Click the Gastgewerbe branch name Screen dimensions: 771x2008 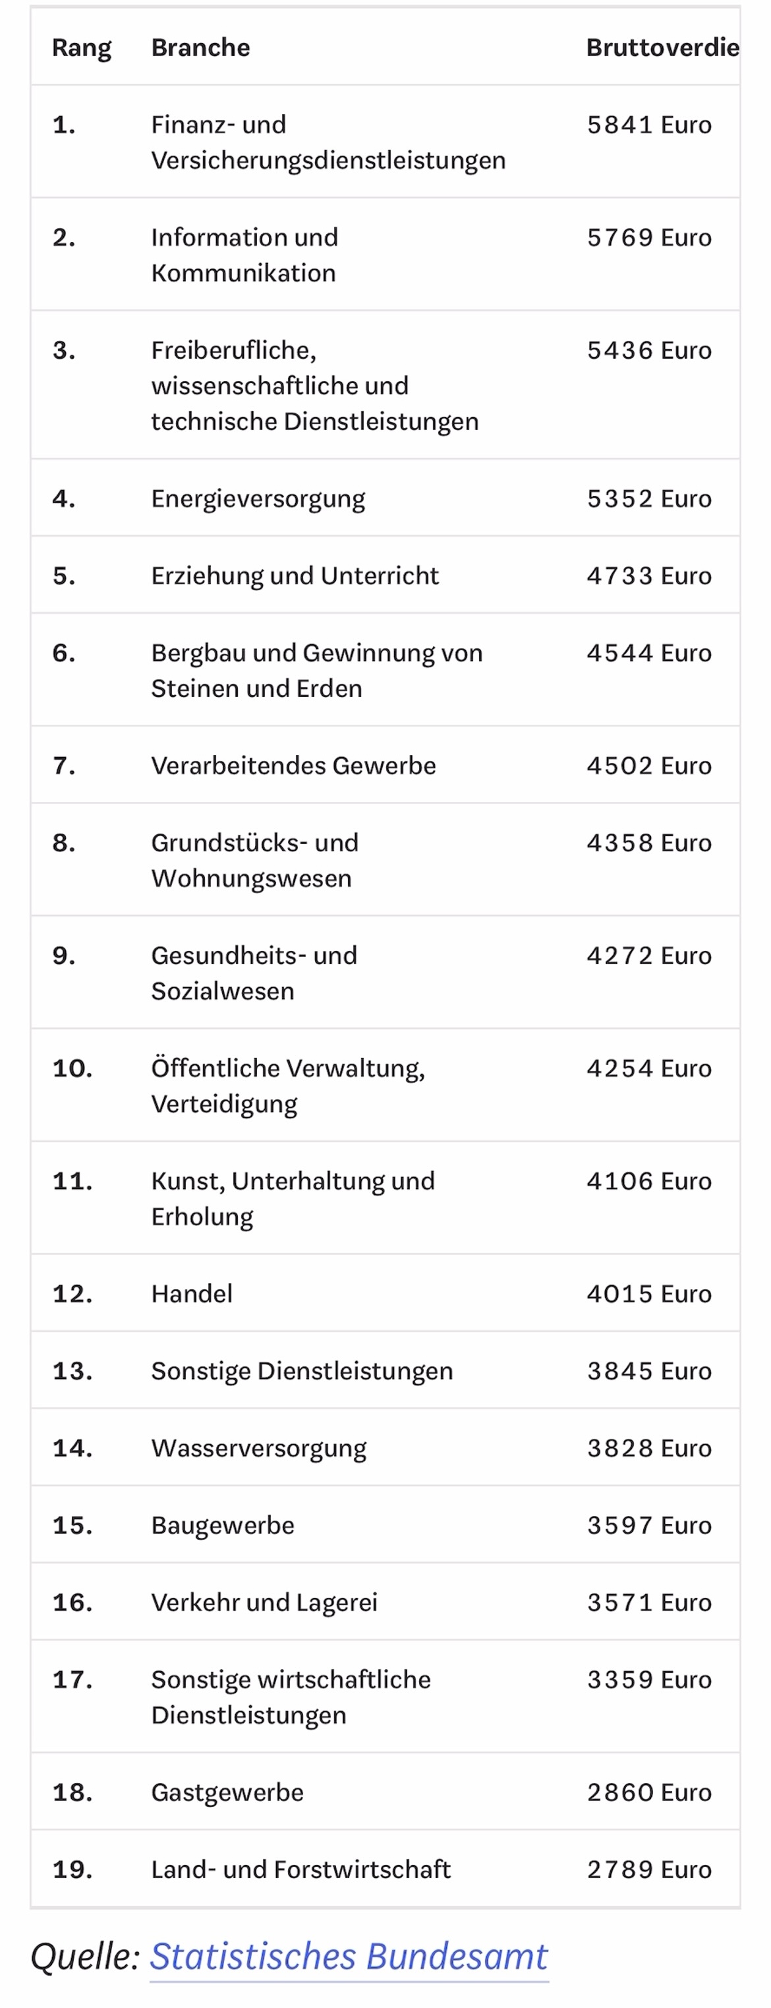tap(227, 1792)
